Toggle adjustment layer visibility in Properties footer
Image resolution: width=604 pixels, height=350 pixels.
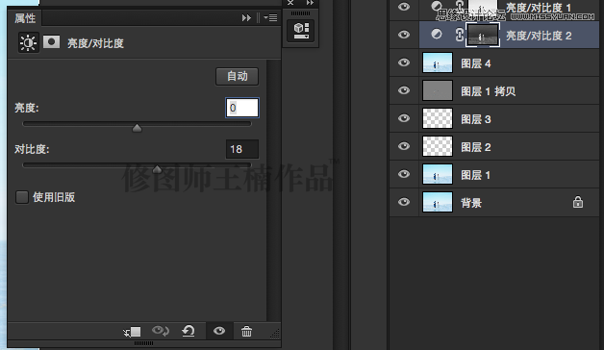point(219,331)
